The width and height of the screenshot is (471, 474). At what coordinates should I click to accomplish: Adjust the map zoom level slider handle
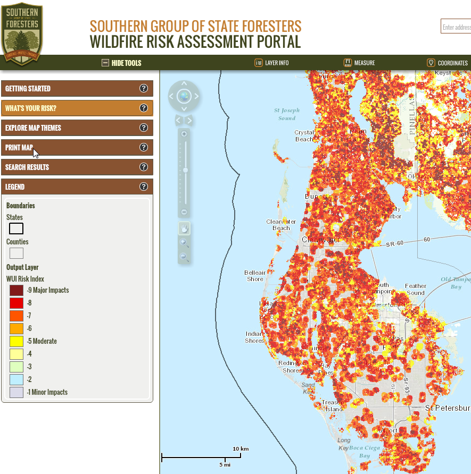click(185, 170)
